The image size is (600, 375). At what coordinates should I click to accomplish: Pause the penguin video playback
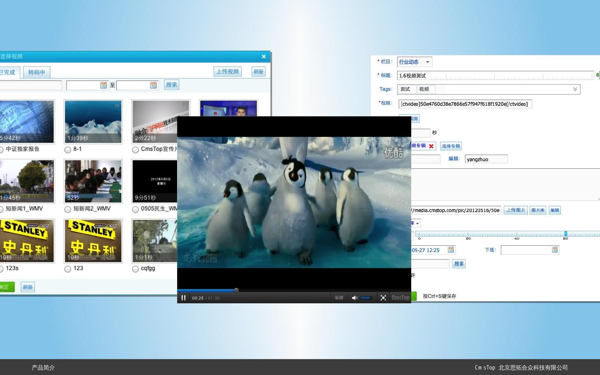(183, 298)
